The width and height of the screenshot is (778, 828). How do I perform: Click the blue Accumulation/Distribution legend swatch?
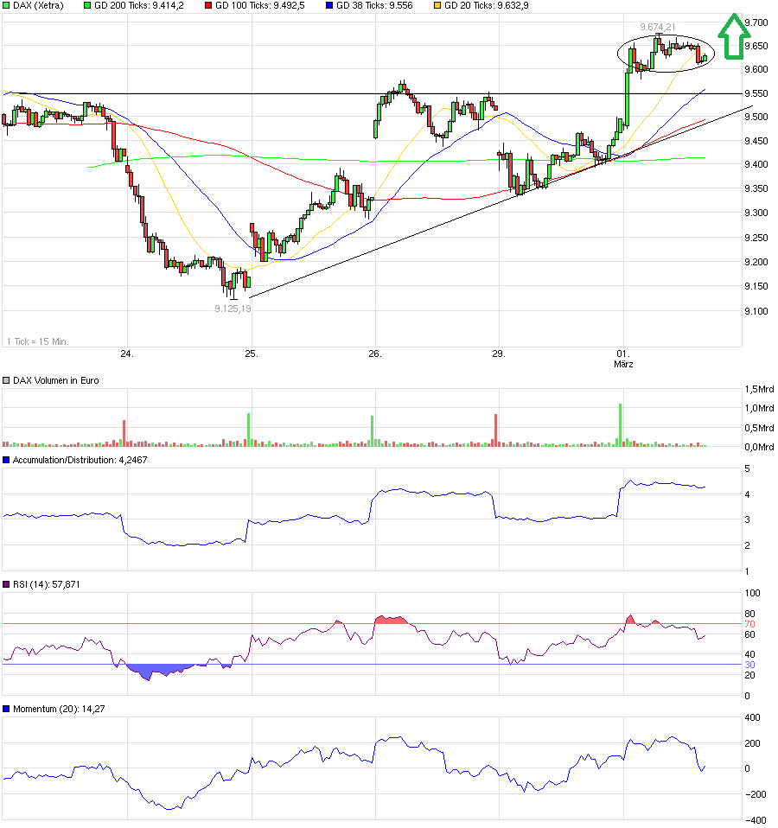click(6, 460)
